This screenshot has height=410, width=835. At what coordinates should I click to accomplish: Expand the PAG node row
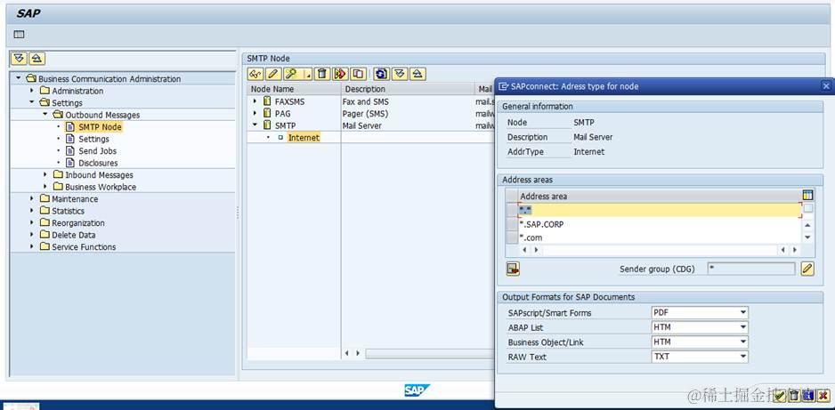255,113
